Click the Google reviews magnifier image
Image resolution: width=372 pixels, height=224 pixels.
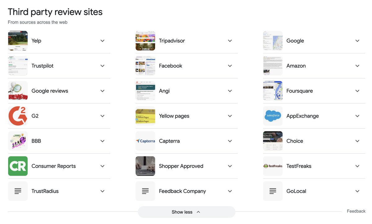pyautogui.click(x=18, y=91)
